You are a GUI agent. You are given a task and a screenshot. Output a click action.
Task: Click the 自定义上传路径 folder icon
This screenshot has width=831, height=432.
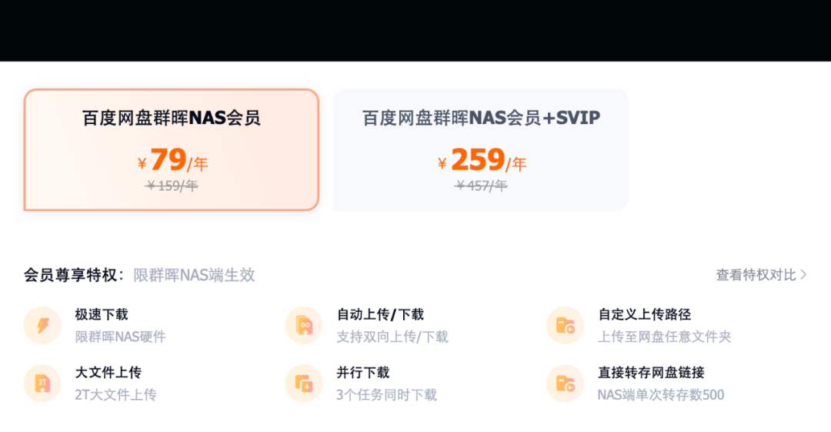pos(566,326)
